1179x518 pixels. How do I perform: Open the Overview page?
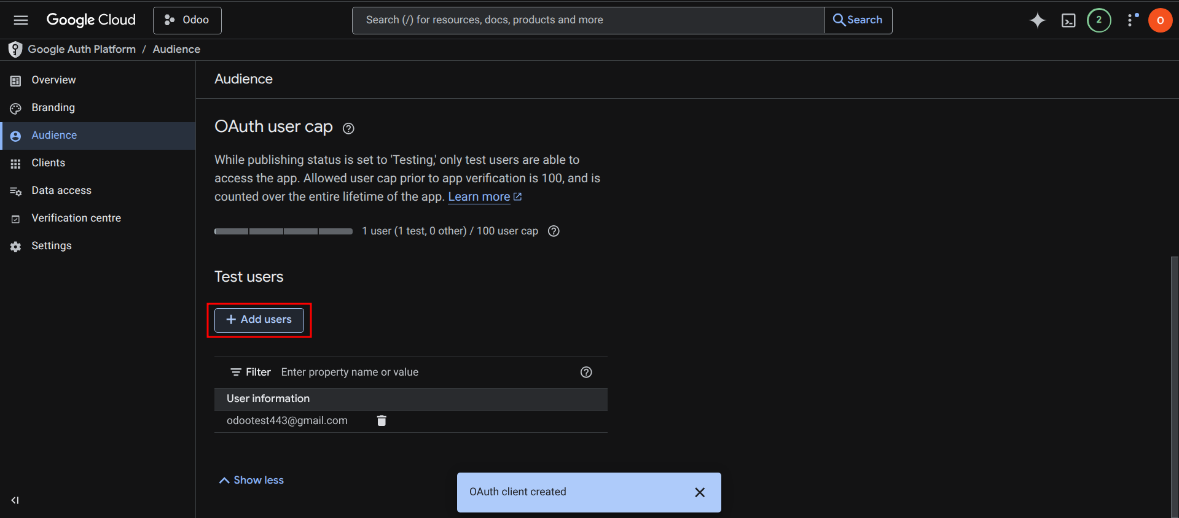pyautogui.click(x=98, y=80)
